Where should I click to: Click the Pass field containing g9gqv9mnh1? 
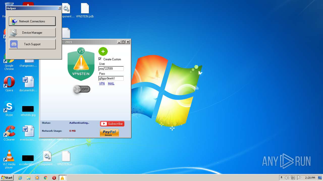coord(111,78)
